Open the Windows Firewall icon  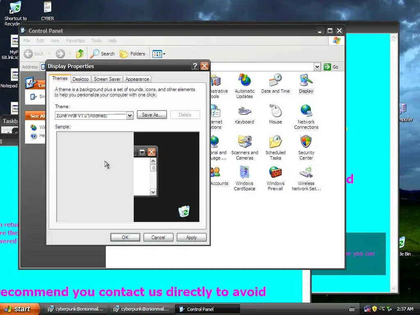coord(275,178)
